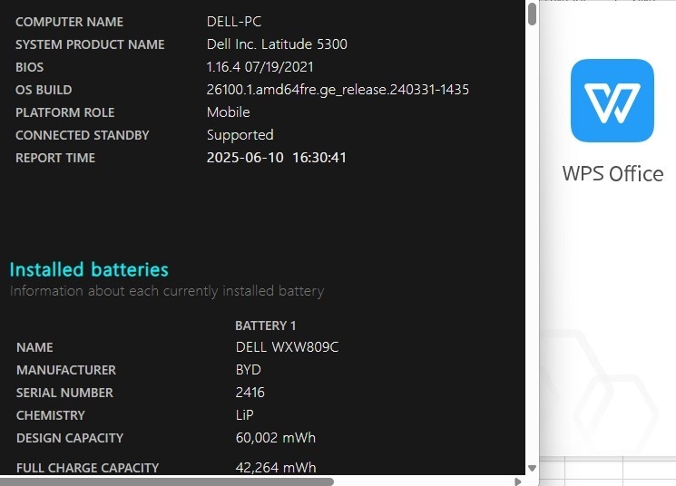Click the scroll right arrow at bottom

518,481
